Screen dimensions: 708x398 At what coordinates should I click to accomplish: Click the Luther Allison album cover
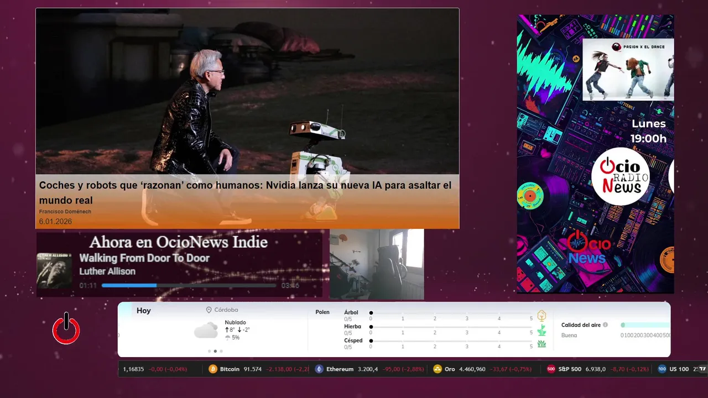coord(54,270)
